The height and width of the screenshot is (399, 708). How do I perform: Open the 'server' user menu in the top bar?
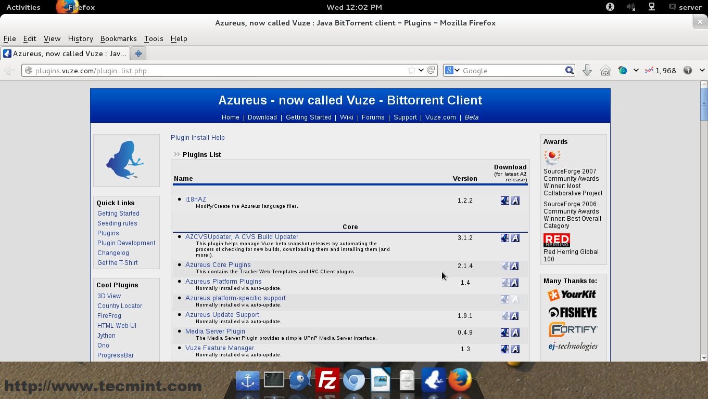685,7
